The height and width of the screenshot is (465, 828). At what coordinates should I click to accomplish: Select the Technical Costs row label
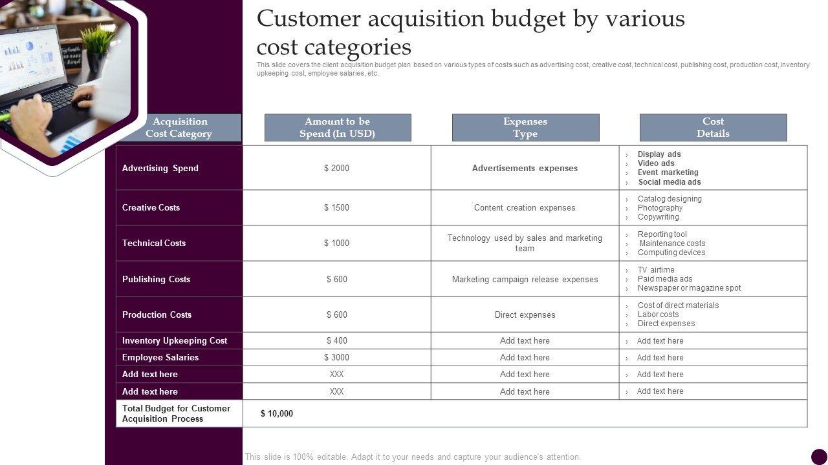click(154, 243)
